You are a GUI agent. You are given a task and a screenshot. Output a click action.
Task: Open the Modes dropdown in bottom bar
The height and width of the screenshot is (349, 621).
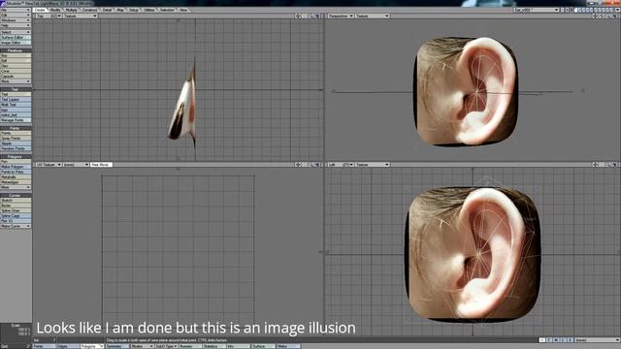click(x=142, y=346)
